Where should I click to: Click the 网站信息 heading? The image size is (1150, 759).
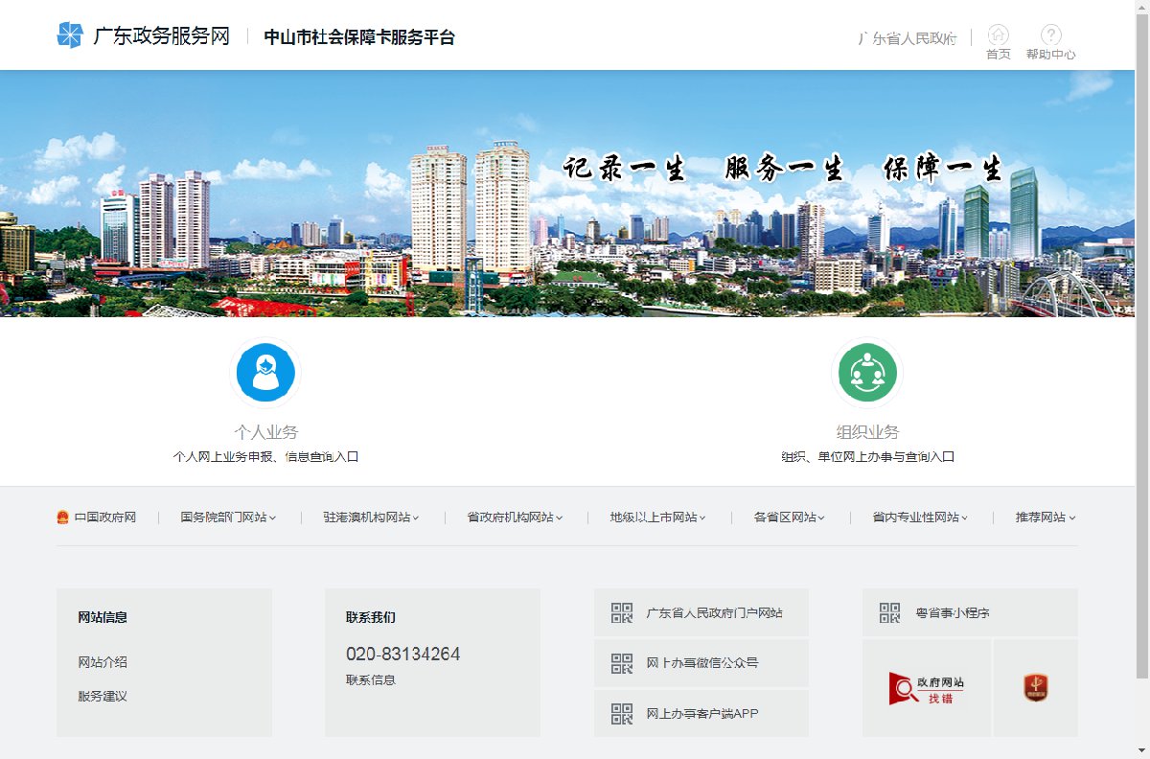(103, 617)
